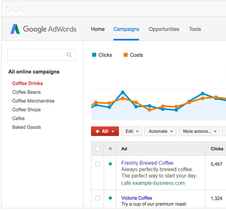This screenshot has width=226, height=210.
Task: Click the magnifying glass search icon
Action: [69, 55]
